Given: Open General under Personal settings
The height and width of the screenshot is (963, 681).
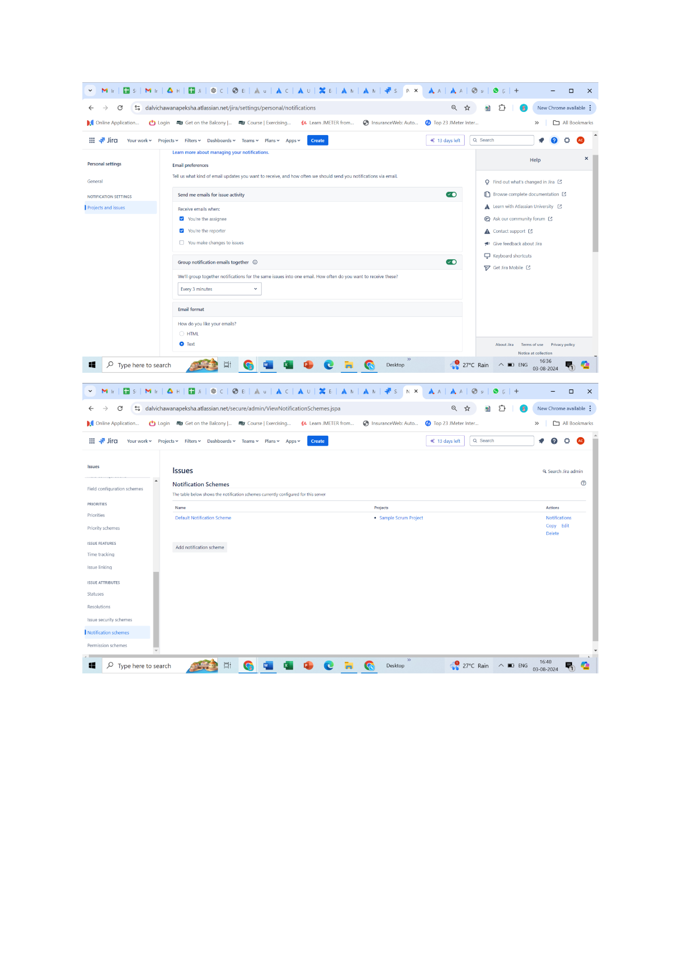Looking at the screenshot, I should point(95,181).
